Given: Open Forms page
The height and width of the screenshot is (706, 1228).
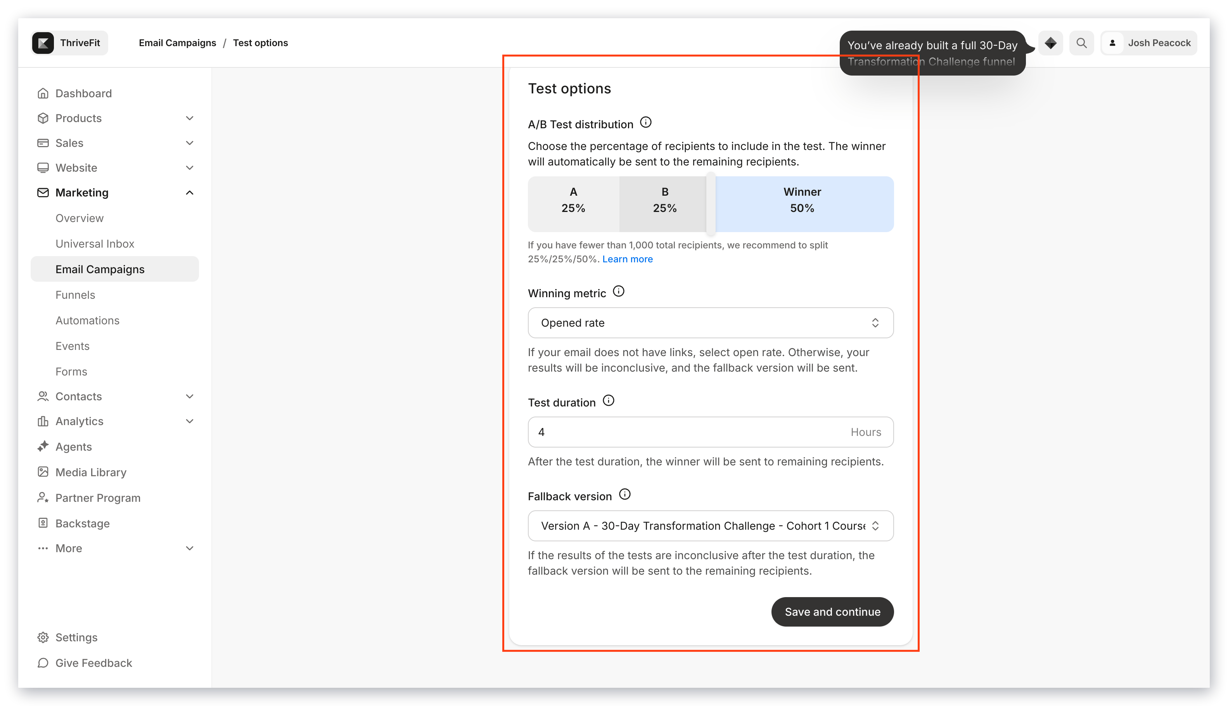Looking at the screenshot, I should (x=71, y=372).
